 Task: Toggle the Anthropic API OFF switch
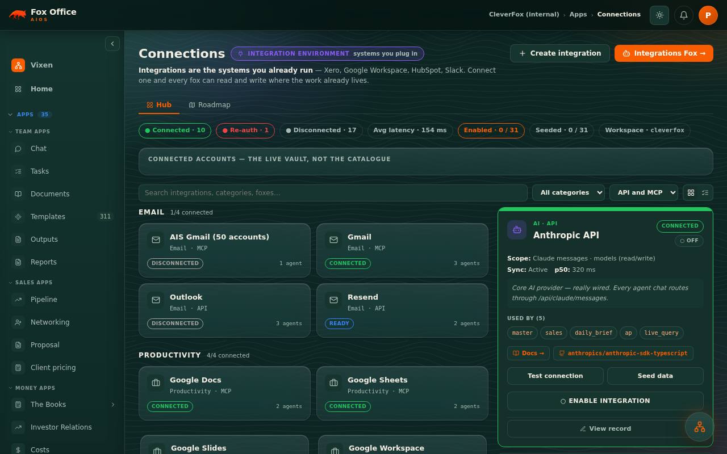(x=689, y=241)
